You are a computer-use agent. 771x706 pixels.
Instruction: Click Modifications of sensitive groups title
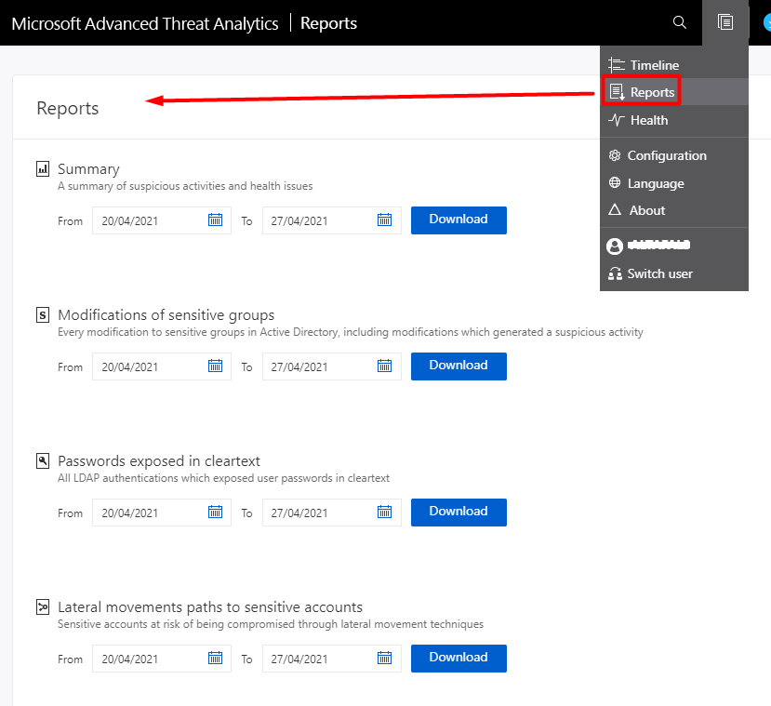[x=166, y=314]
